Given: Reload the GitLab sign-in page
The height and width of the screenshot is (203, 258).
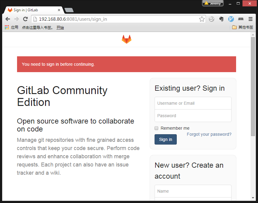Looking at the screenshot, I should click(25, 19).
